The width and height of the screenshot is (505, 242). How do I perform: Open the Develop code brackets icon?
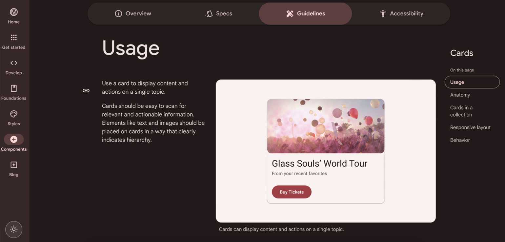(14, 63)
